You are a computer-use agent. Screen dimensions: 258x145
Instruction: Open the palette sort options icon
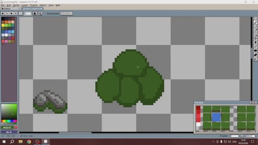[7, 13]
